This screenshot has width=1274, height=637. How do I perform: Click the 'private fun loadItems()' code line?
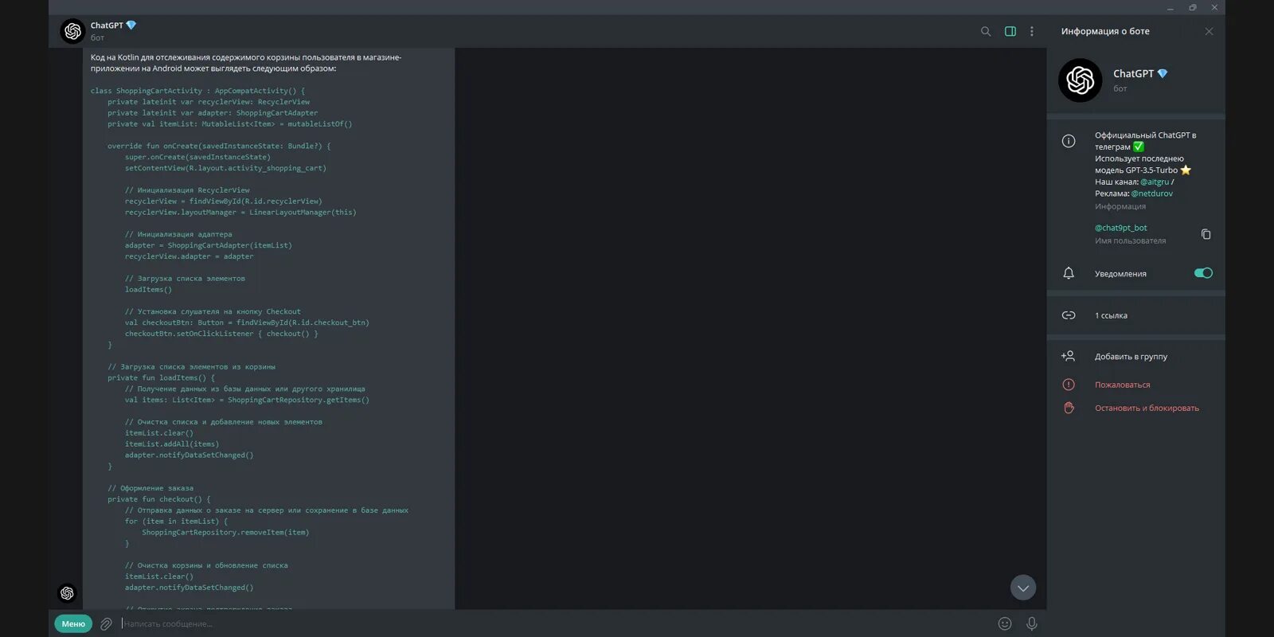pyautogui.click(x=161, y=378)
